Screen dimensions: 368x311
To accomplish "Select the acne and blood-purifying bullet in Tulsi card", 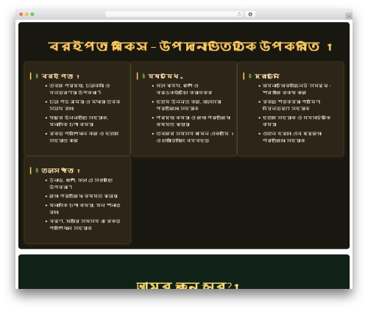I will click(85, 224).
